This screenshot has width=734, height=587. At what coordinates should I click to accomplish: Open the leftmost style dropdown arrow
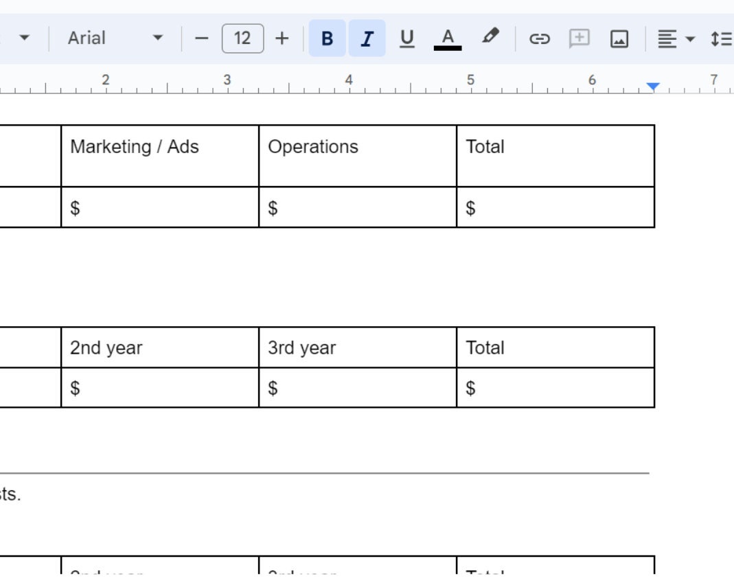tap(25, 38)
